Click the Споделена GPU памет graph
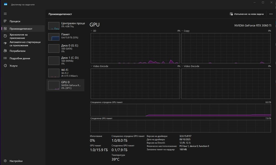 [x=181, y=126]
